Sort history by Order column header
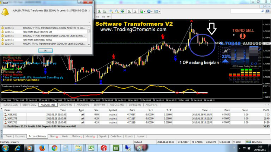 (x=7, y=110)
